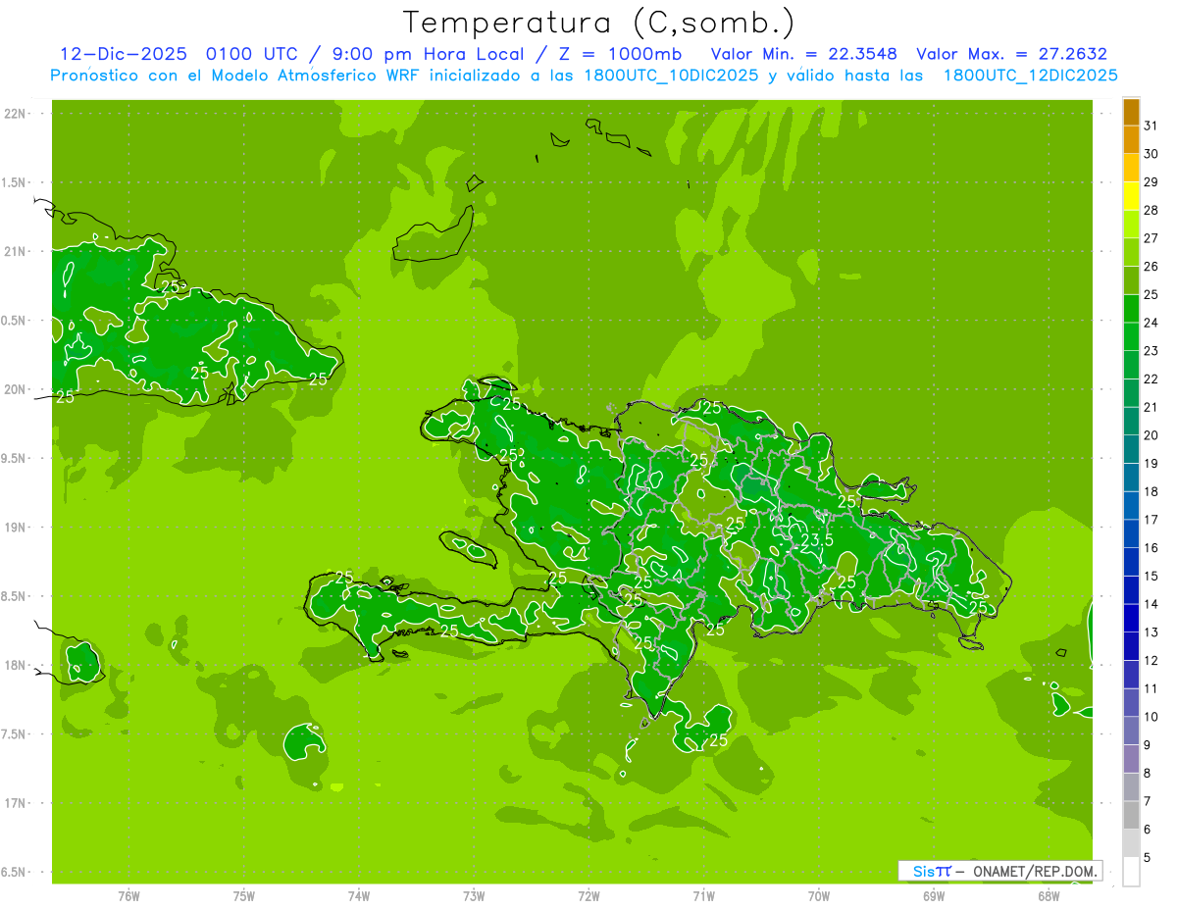Click the "11" color scale label
This screenshot has width=1177, height=909.
click(x=1151, y=688)
